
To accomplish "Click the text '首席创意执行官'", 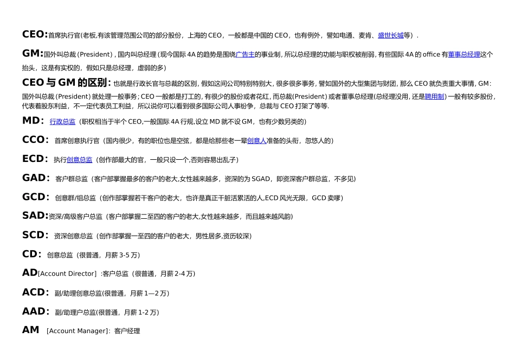I will coord(77,141).
